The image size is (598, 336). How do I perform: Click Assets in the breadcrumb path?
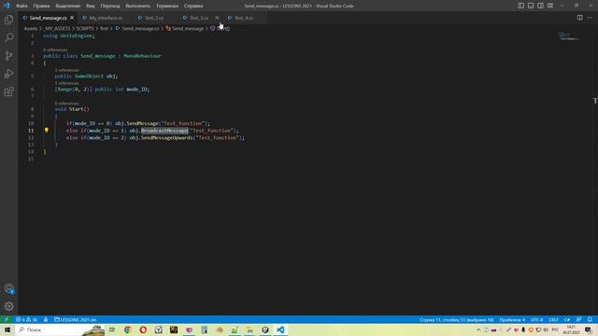click(31, 29)
